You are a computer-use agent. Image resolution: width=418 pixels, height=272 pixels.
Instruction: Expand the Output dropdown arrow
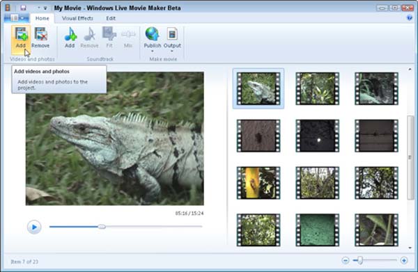click(x=172, y=51)
